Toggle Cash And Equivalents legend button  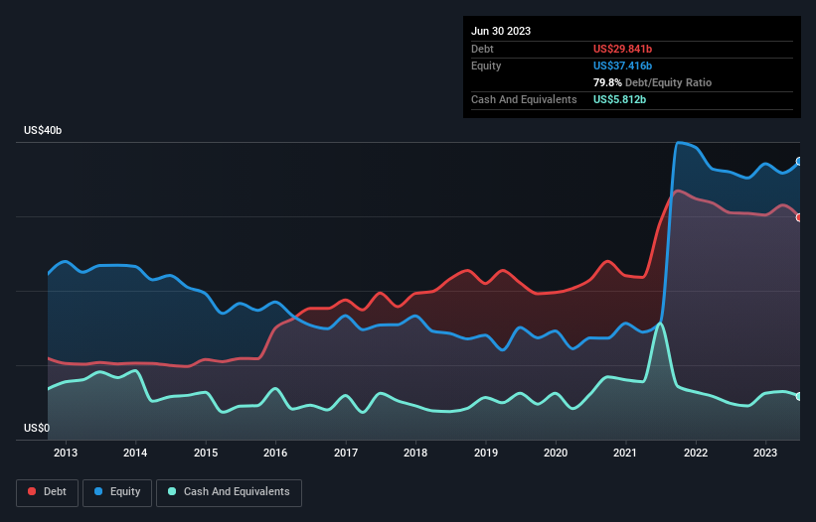pos(229,492)
